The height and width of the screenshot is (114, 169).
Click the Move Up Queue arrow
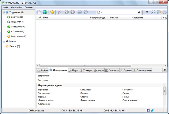point(80,12)
